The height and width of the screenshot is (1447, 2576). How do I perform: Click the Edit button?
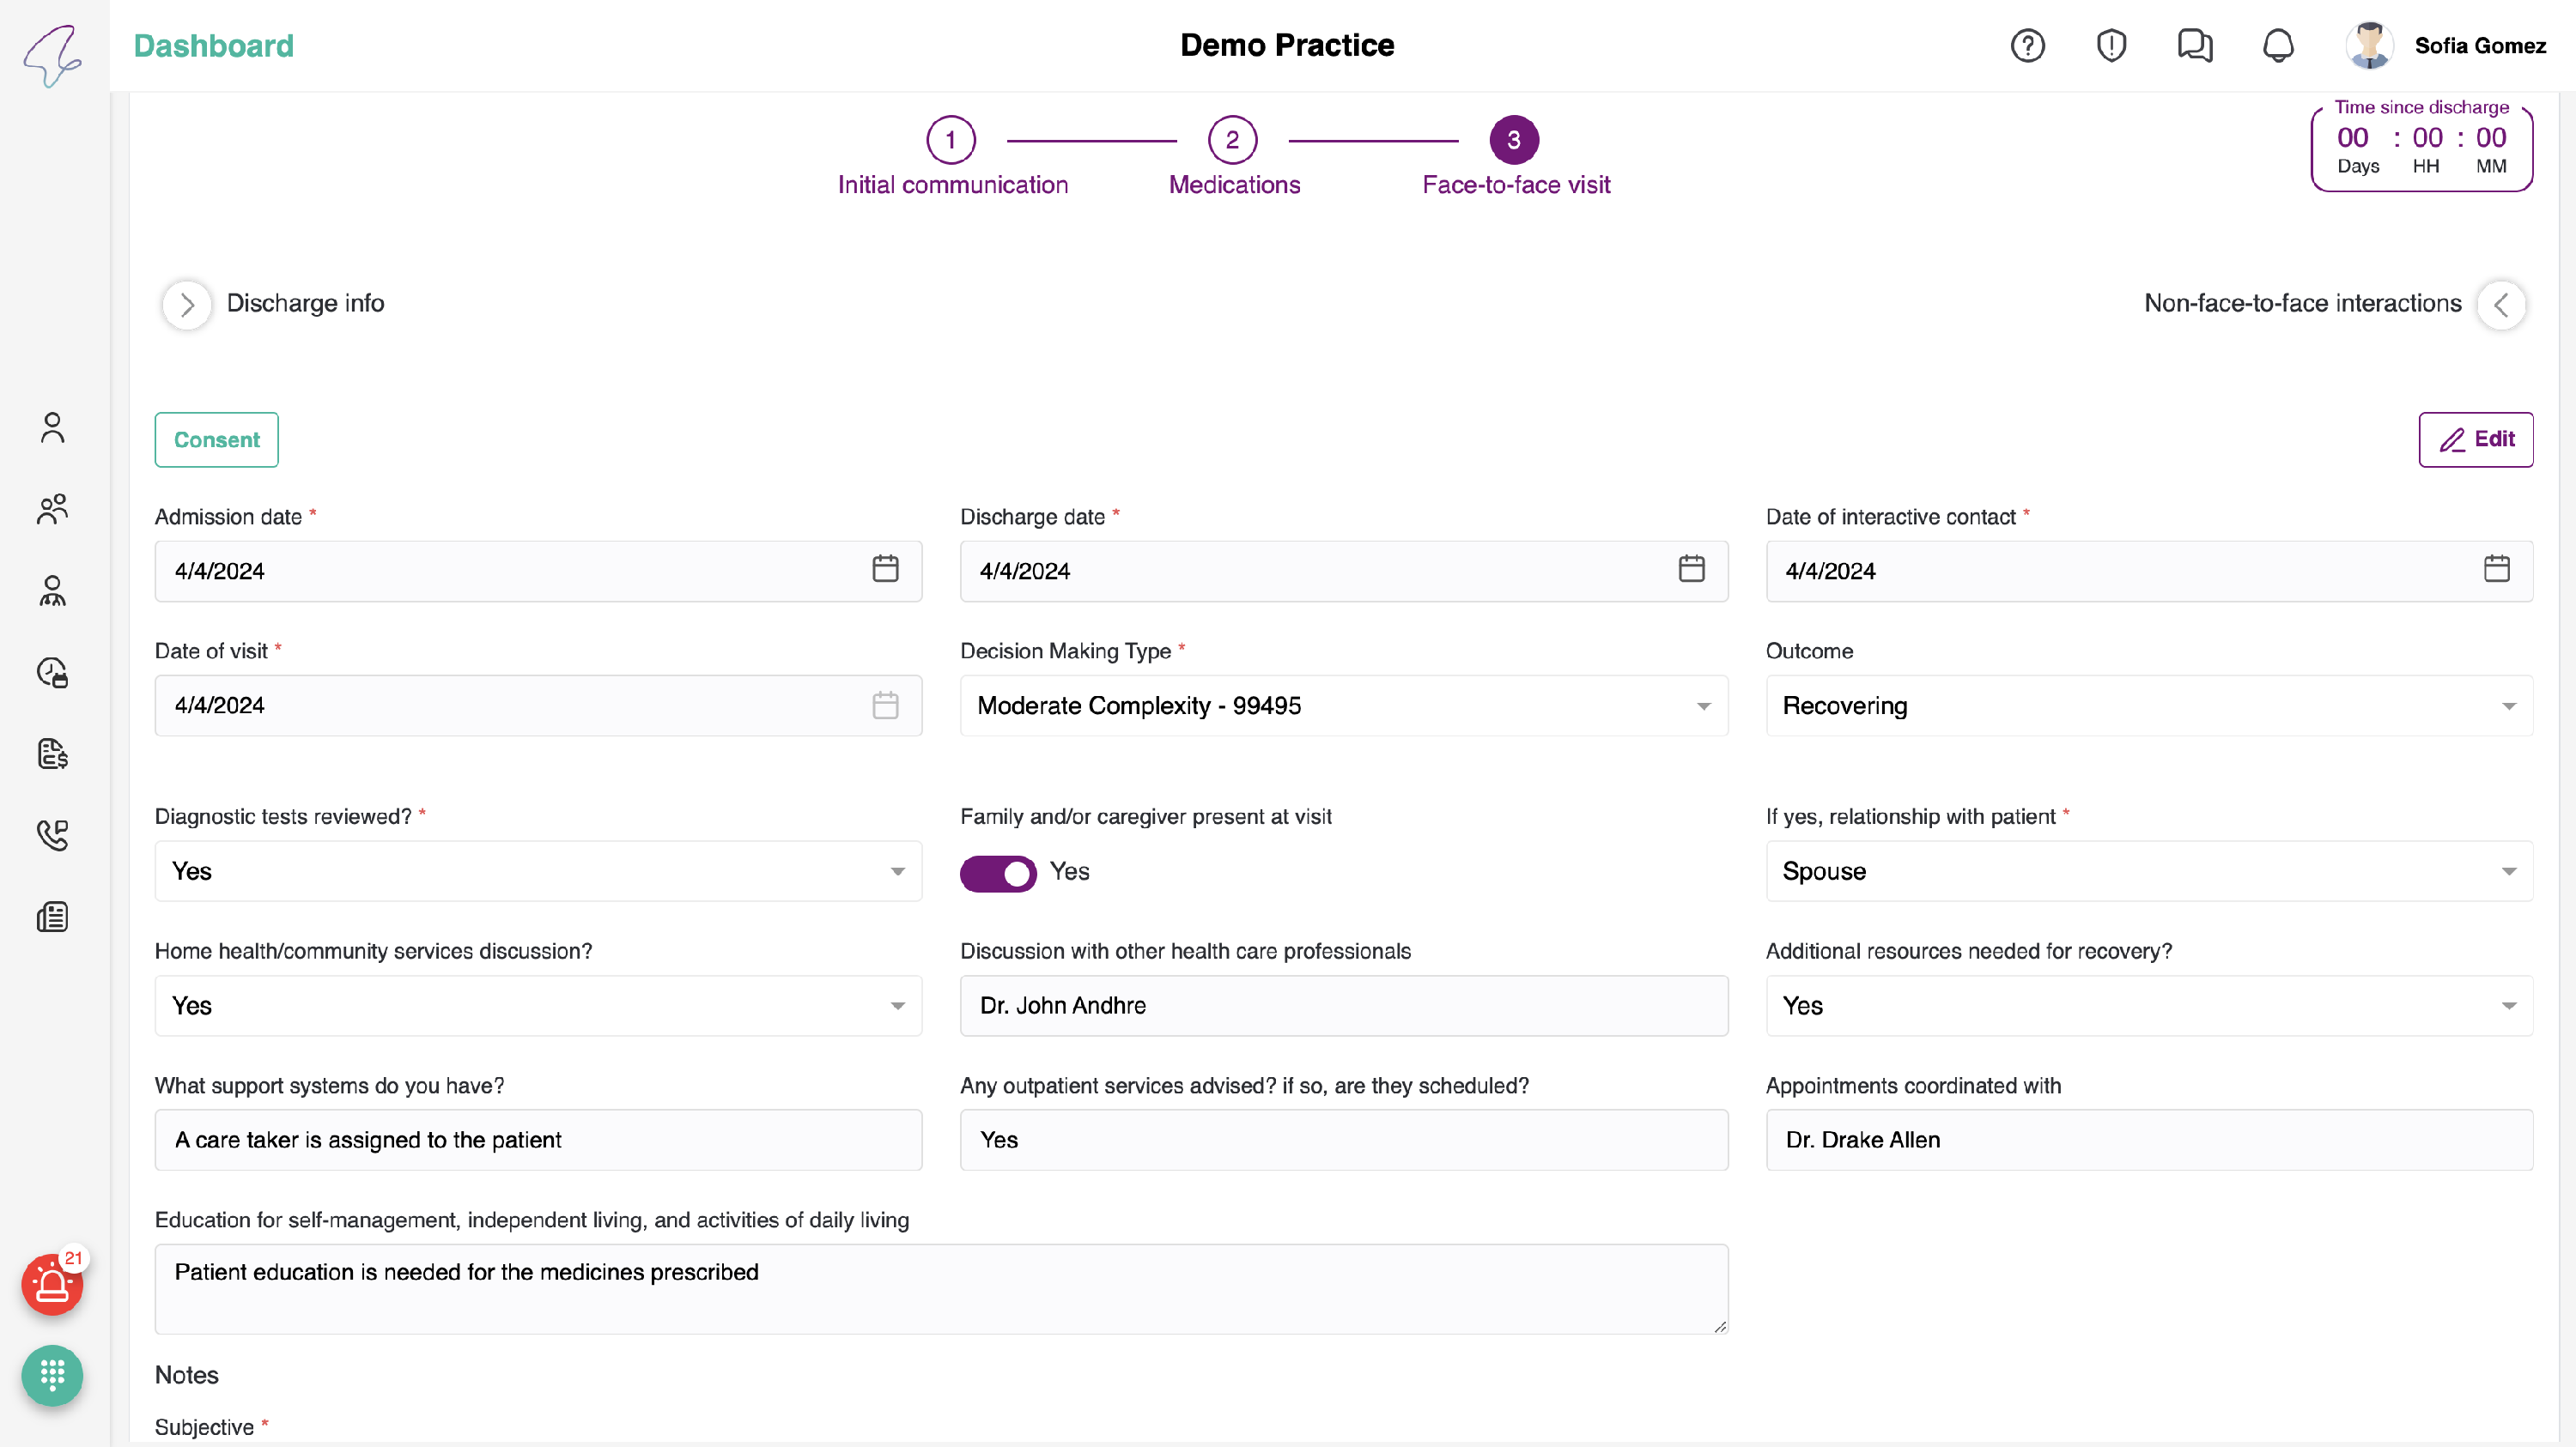coord(2475,439)
